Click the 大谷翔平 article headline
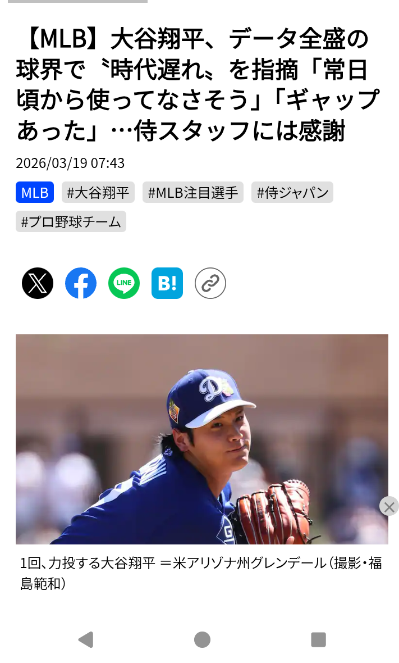The image size is (399, 663). (x=199, y=85)
